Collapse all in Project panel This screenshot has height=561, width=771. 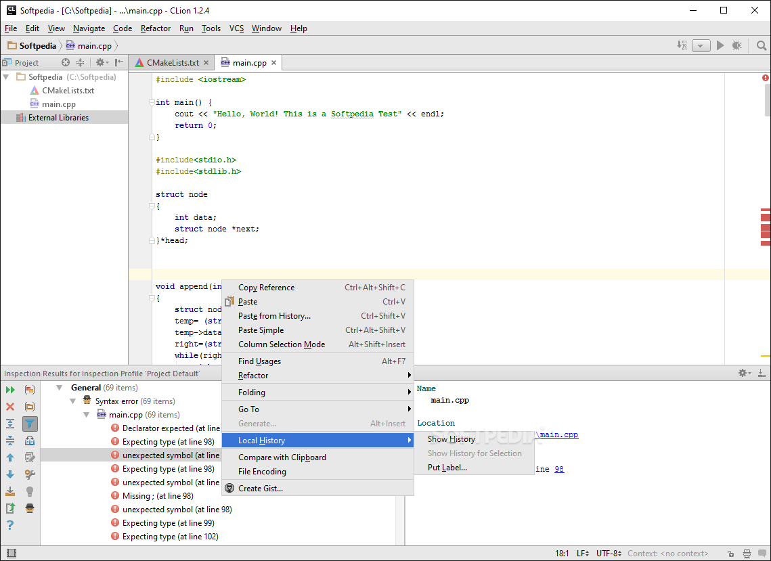point(80,62)
